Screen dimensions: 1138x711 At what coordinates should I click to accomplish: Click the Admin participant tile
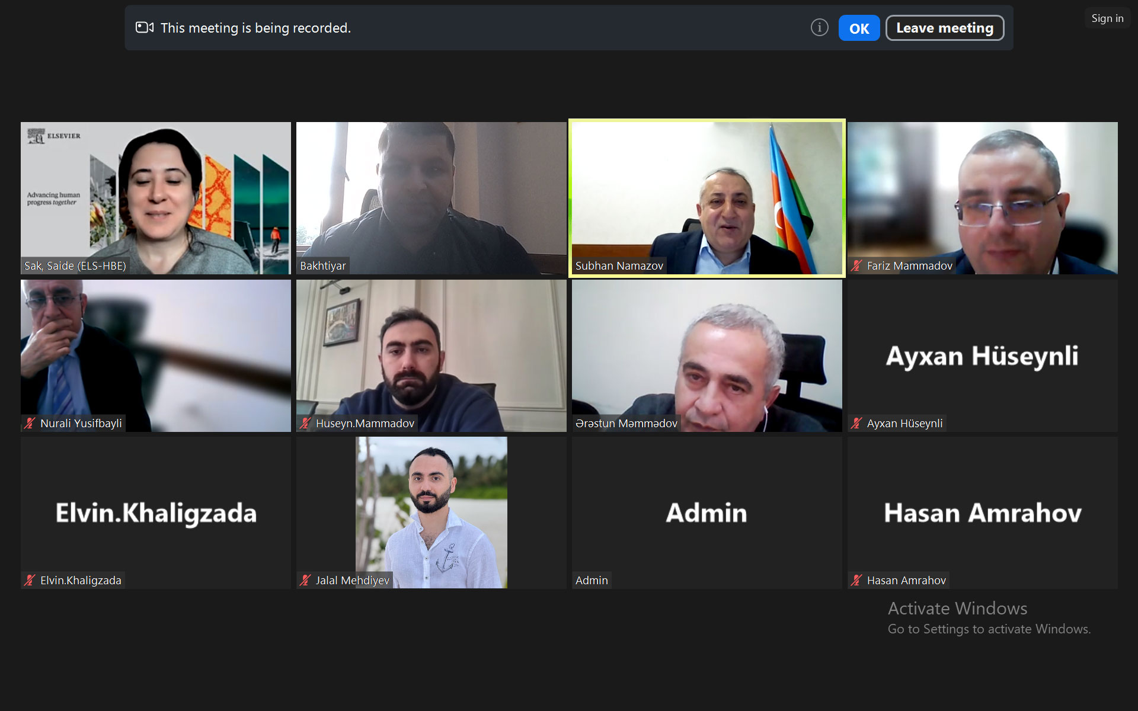point(707,513)
